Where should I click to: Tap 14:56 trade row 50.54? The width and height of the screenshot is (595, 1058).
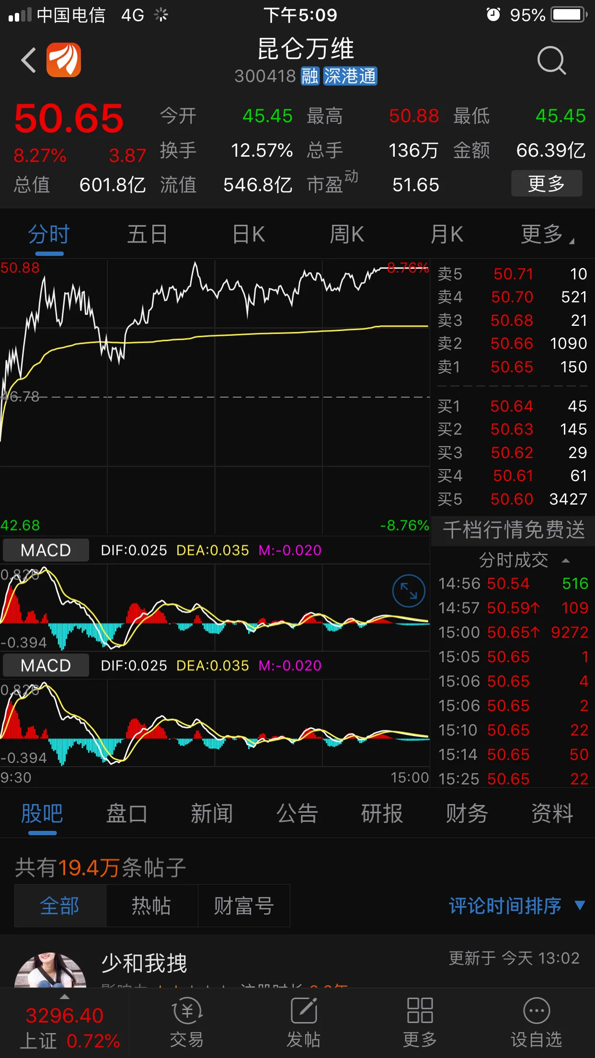(x=513, y=584)
